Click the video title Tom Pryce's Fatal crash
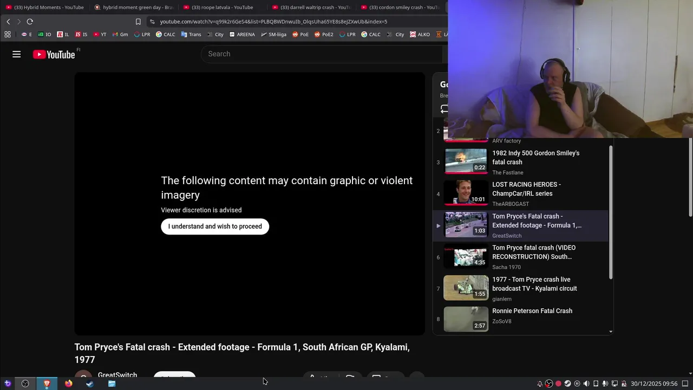Viewport: 693px width, 390px height. tap(242, 353)
